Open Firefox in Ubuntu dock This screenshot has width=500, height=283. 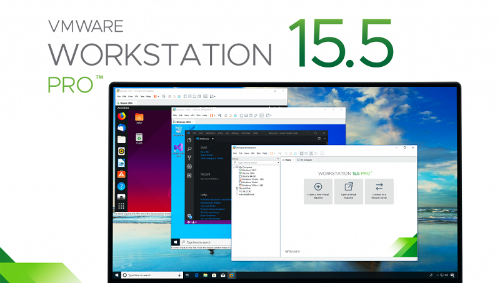coord(121,116)
